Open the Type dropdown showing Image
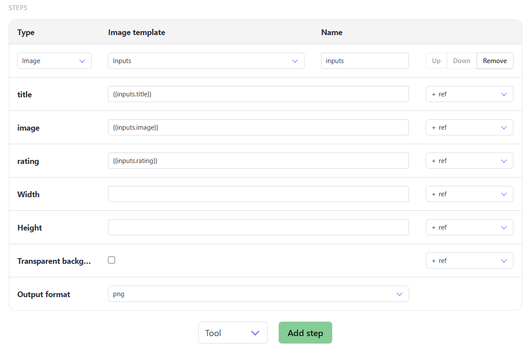The height and width of the screenshot is (351, 531). pyautogui.click(x=54, y=61)
